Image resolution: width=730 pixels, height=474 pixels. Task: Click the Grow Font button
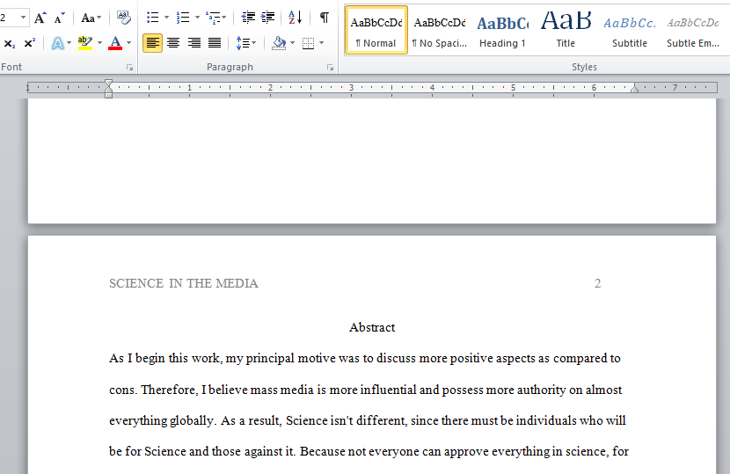point(40,18)
